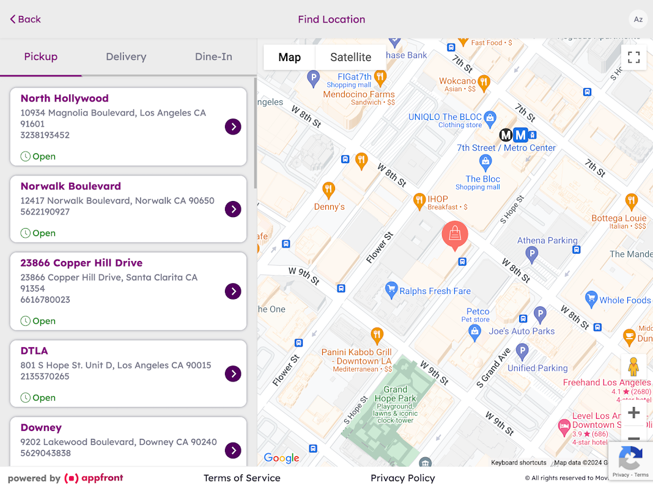This screenshot has width=653, height=489.
Task: Click the parking pin left of FIGat7th
Action: coord(313,79)
